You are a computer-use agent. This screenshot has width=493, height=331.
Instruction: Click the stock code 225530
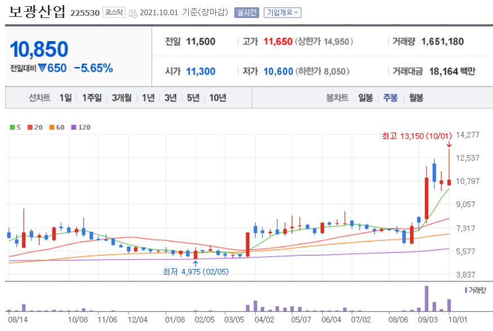(x=85, y=13)
